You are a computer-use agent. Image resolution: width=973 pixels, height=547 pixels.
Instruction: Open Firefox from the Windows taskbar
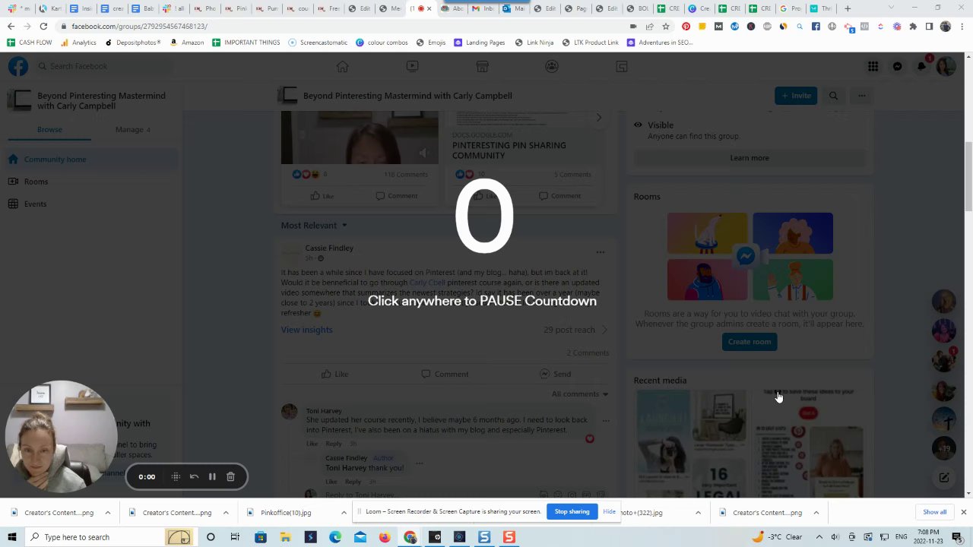pyautogui.click(x=385, y=537)
